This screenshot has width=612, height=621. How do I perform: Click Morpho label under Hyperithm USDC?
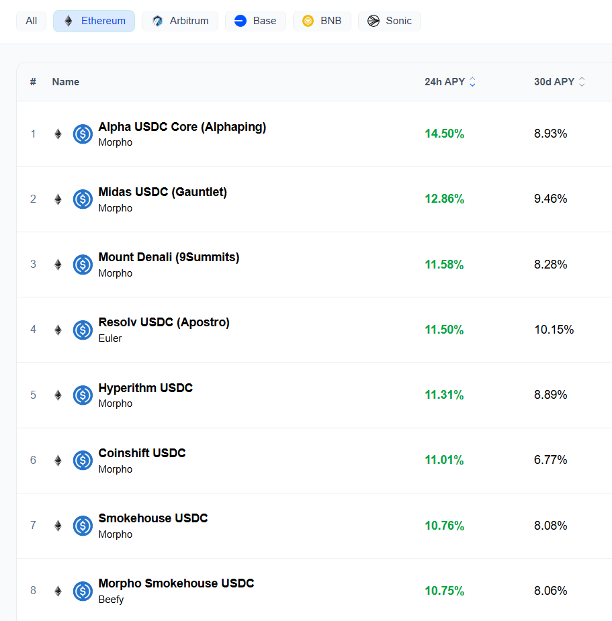click(116, 403)
